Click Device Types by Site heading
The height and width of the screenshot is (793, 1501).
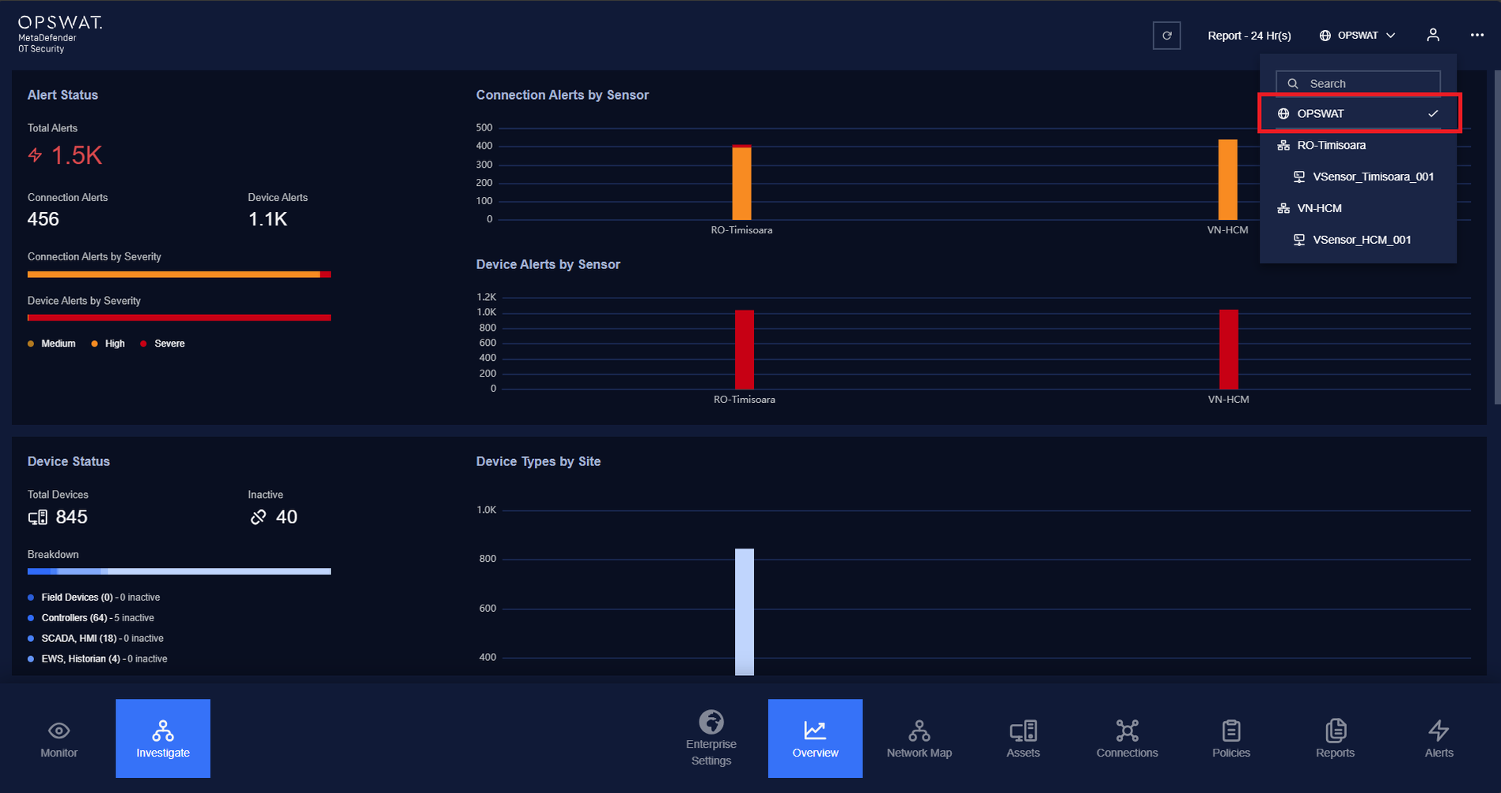coord(538,461)
